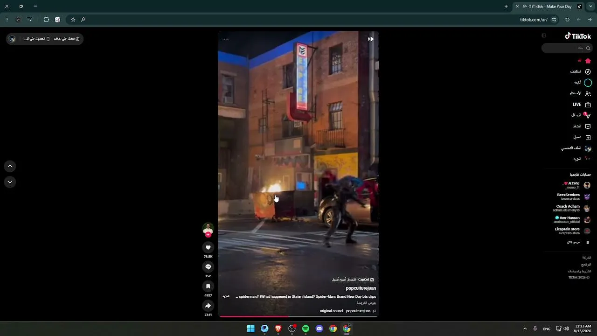
Task: Bookmark the video with the save icon
Action: click(x=208, y=286)
